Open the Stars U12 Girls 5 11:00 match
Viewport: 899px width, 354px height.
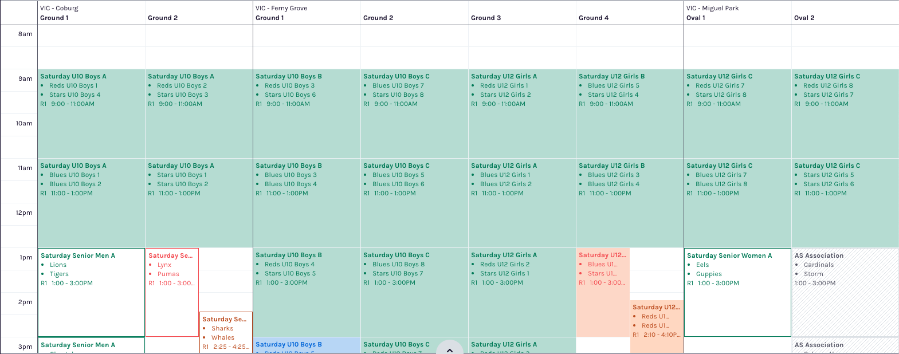845,203
